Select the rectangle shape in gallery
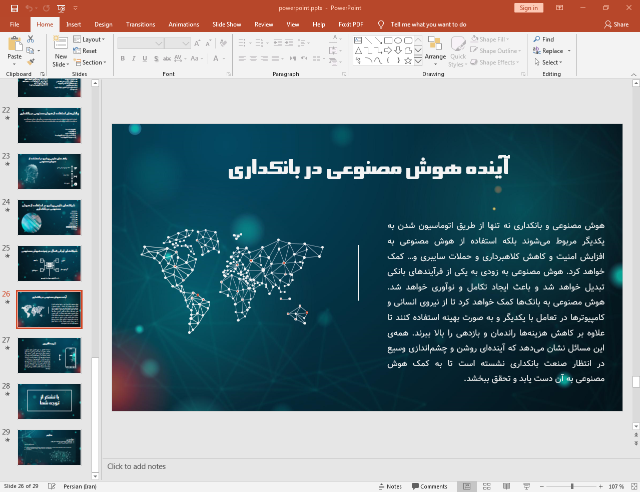The height and width of the screenshot is (492, 640). pos(388,40)
